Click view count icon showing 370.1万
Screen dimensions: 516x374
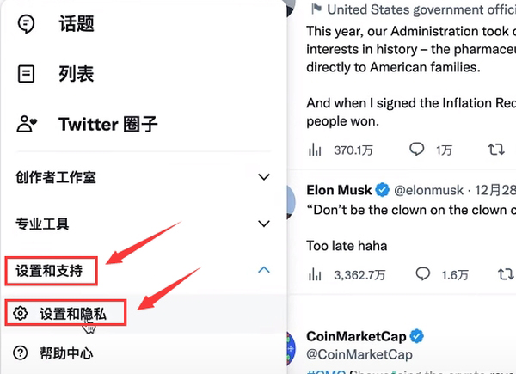tap(315, 150)
